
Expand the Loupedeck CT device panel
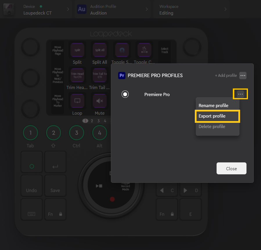click(x=36, y=9)
